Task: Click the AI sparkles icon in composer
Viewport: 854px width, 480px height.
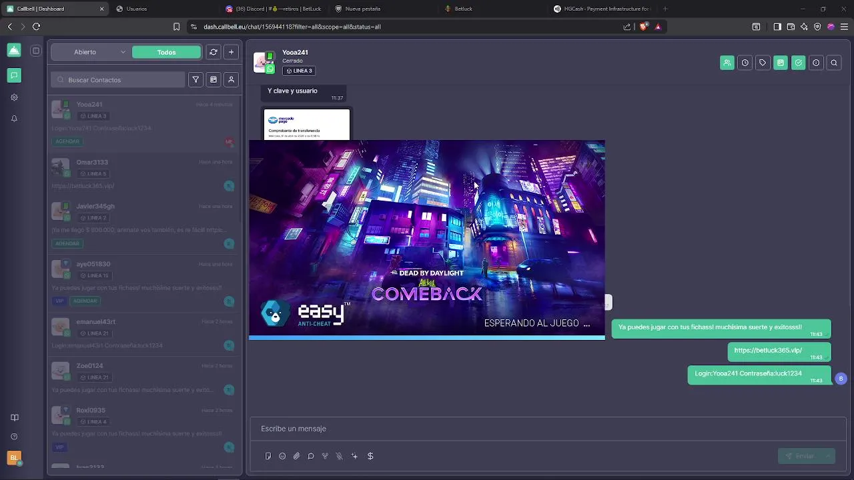Action: (x=354, y=456)
